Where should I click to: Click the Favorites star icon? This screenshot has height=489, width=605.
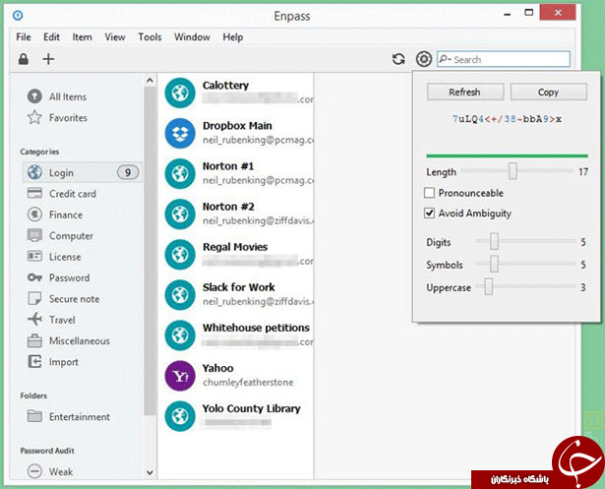[x=34, y=117]
